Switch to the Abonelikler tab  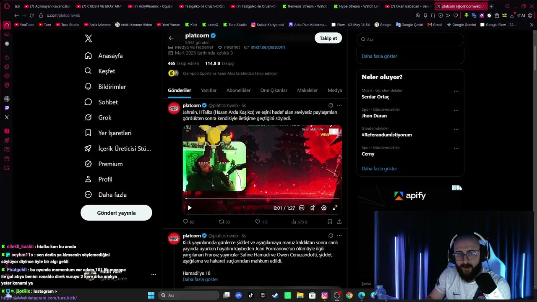238,91
